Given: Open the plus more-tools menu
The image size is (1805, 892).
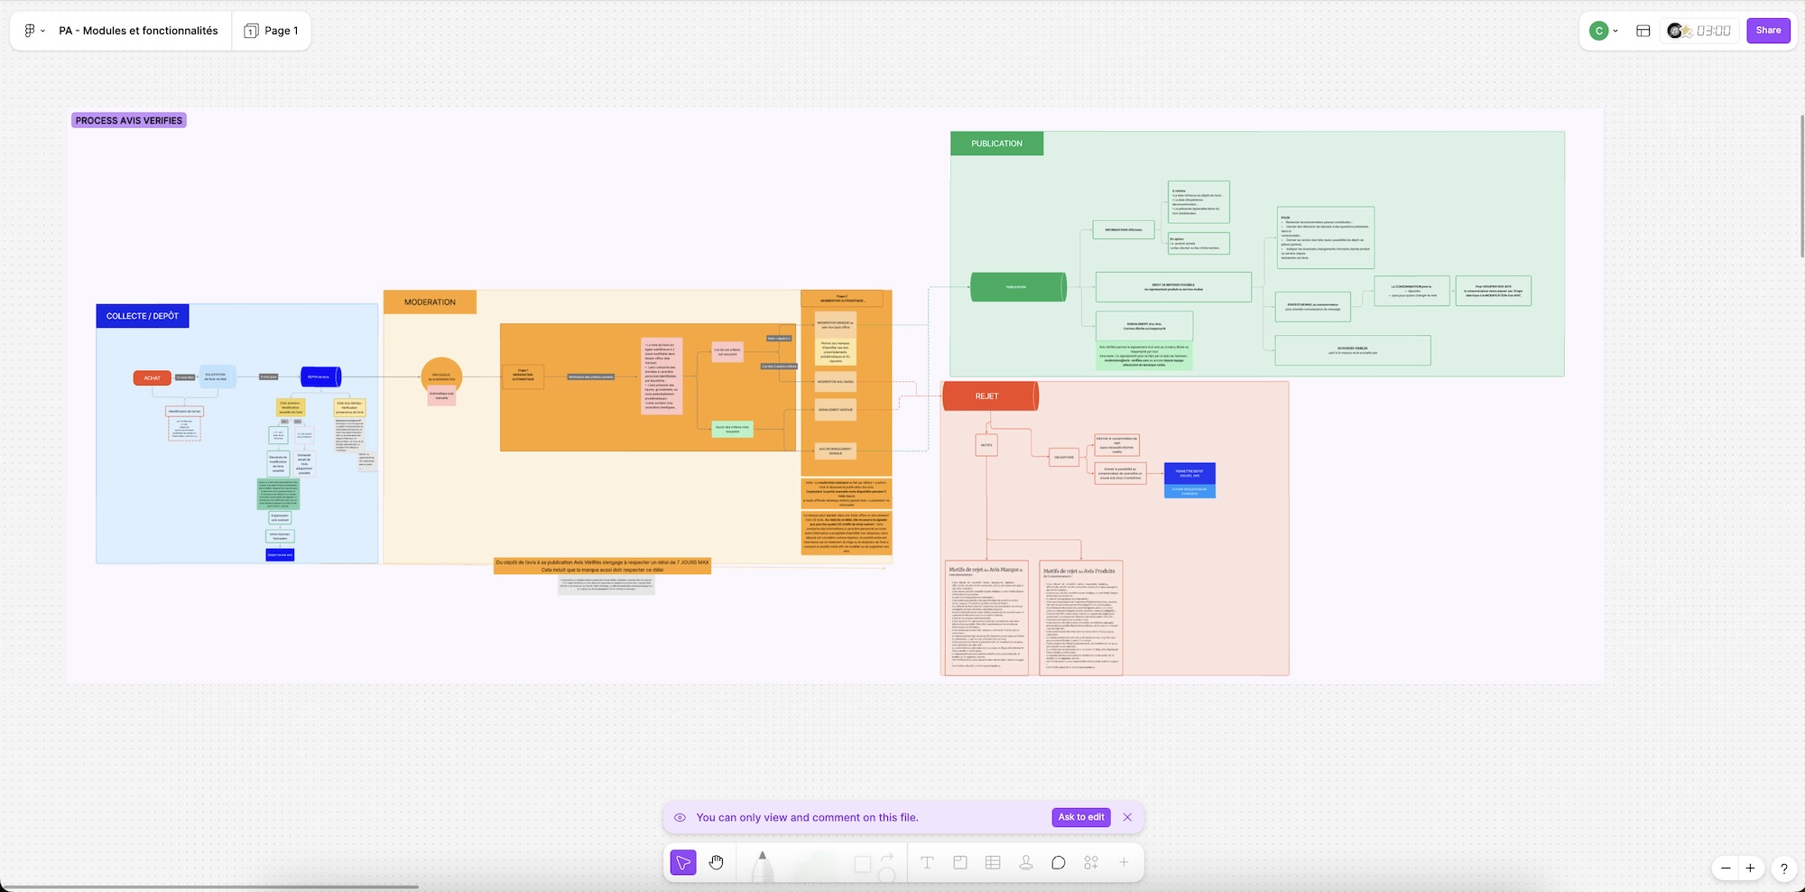Looking at the screenshot, I should click(x=1124, y=863).
